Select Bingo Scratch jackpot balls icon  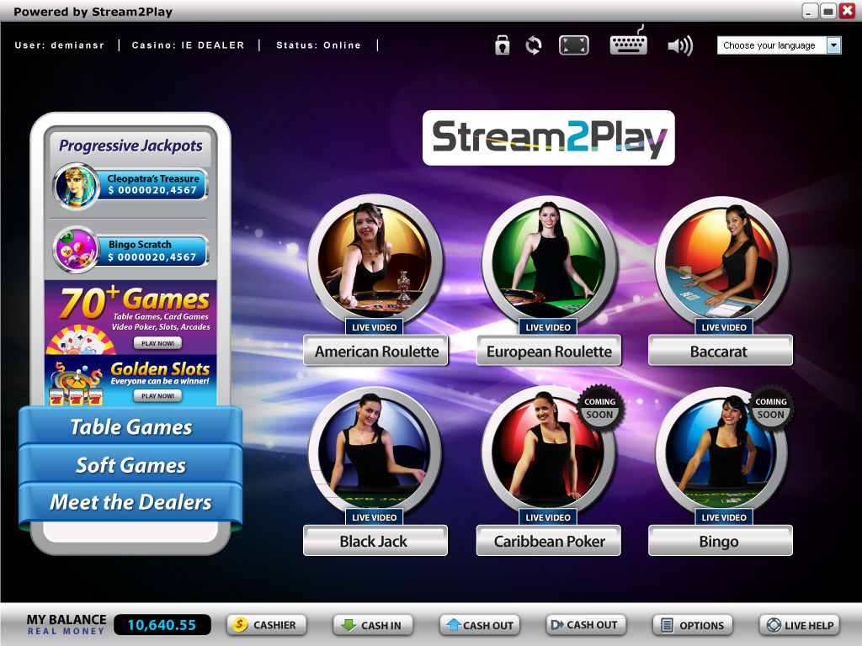[x=76, y=250]
